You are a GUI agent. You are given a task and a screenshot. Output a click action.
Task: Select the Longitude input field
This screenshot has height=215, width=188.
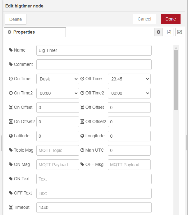[x=129, y=136]
